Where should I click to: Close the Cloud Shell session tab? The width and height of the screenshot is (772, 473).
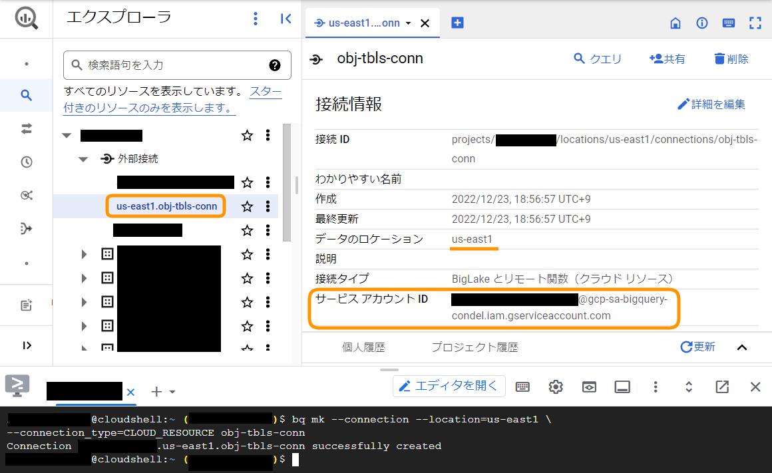(130, 393)
